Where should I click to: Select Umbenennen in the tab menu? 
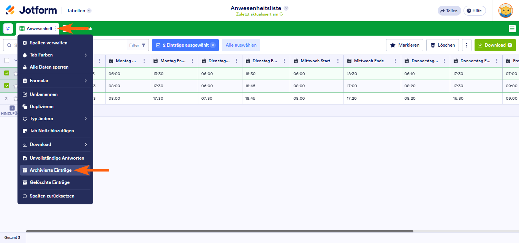(x=55, y=94)
